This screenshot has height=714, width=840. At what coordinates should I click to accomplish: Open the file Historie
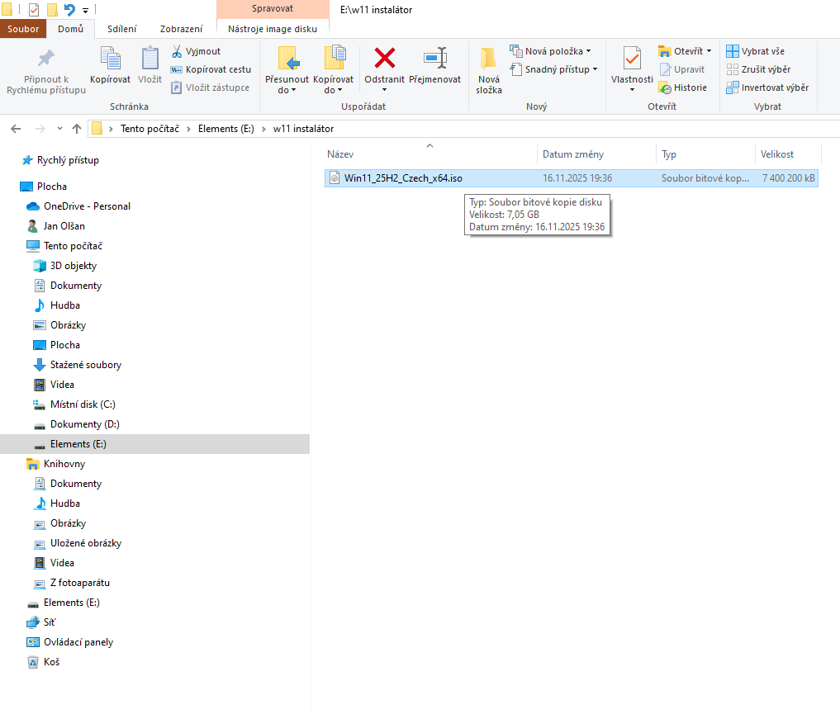(683, 87)
